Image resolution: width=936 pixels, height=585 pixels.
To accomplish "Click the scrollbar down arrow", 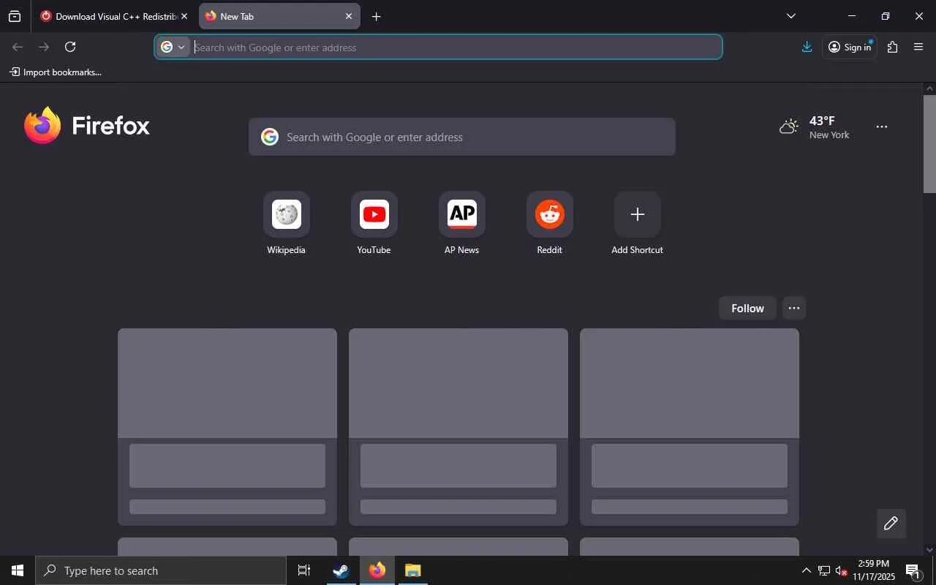I will (929, 550).
